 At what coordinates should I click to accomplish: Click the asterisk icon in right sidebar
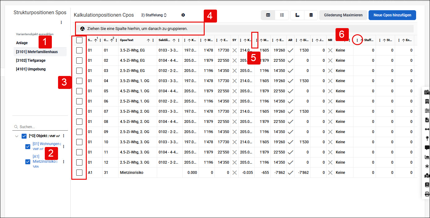[427, 166]
